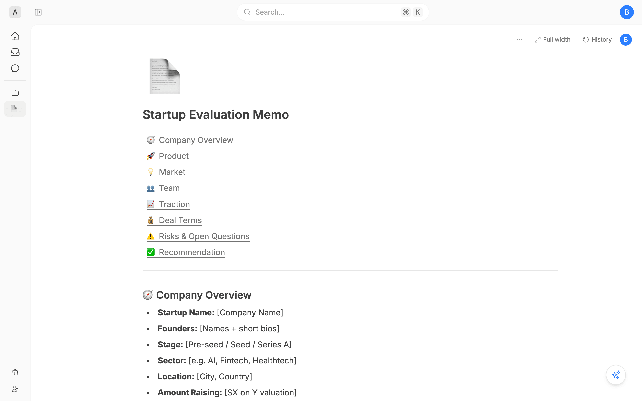Image resolution: width=642 pixels, height=401 pixels.
Task: Jump to Market section link
Action: 166,172
